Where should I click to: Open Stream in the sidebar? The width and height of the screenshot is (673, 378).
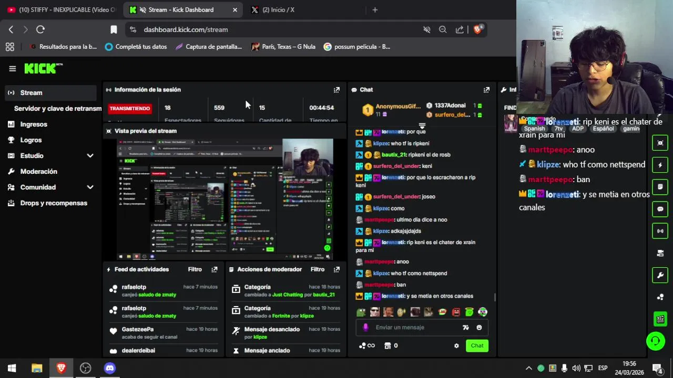click(51, 93)
